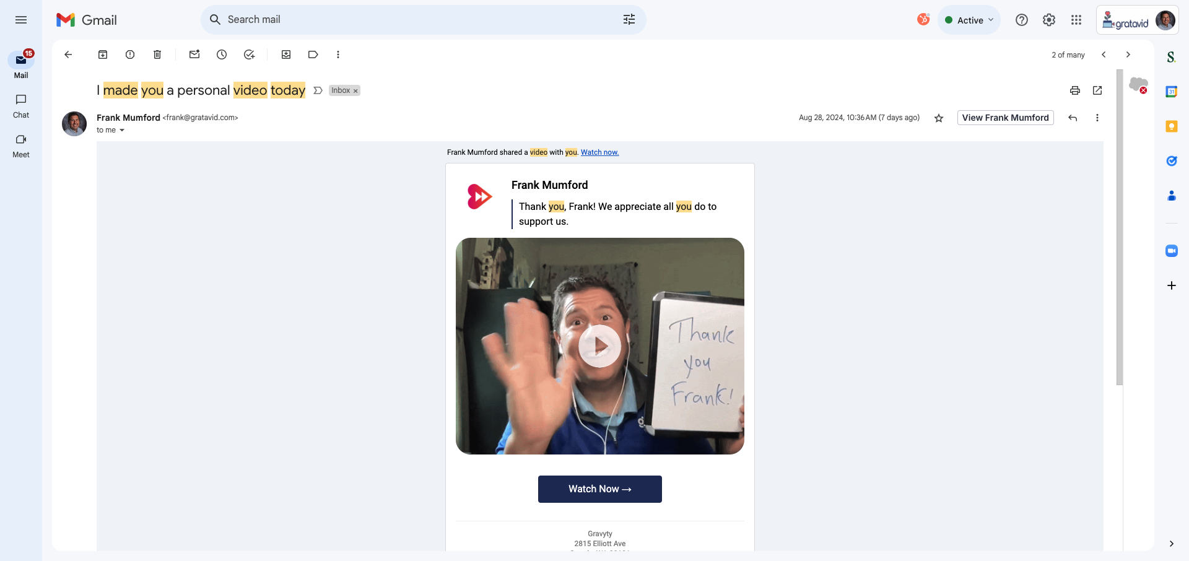This screenshot has width=1189, height=561.
Task: Hide the side panel chevron
Action: tap(1172, 544)
